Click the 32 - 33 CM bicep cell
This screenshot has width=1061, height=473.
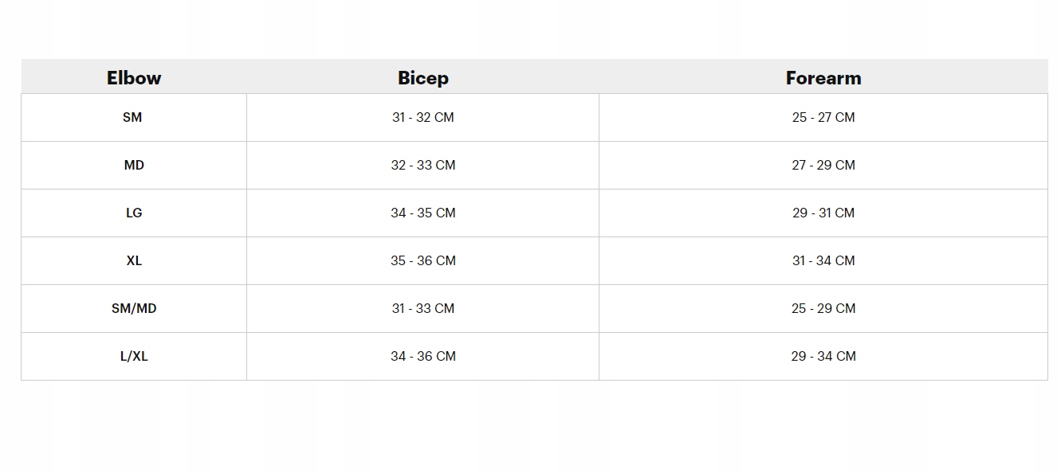coord(423,165)
